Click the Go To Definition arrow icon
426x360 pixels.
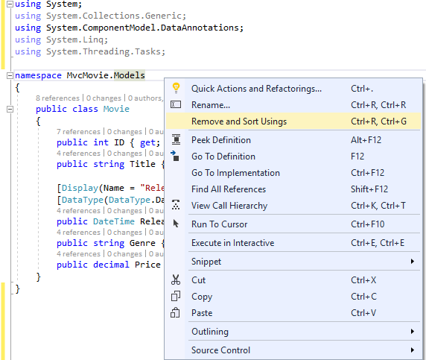click(175, 156)
